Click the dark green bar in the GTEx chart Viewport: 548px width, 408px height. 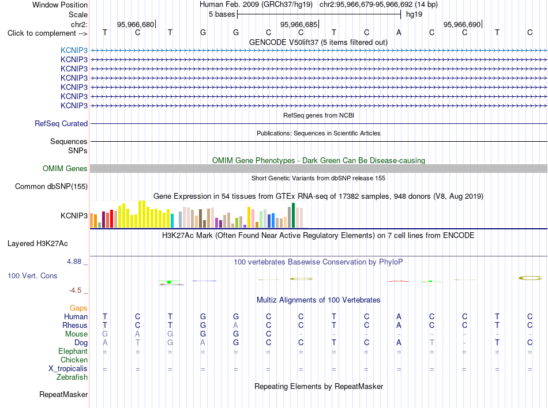click(x=293, y=216)
